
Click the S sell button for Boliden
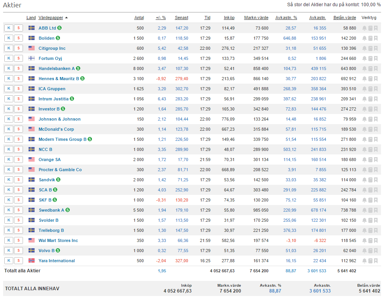point(19,38)
